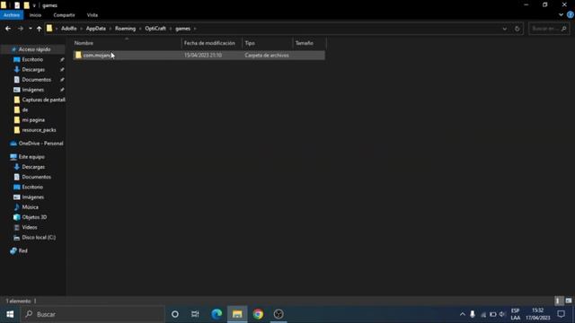Select Roaming in the address path
This screenshot has height=323, width=575.
pos(125,29)
